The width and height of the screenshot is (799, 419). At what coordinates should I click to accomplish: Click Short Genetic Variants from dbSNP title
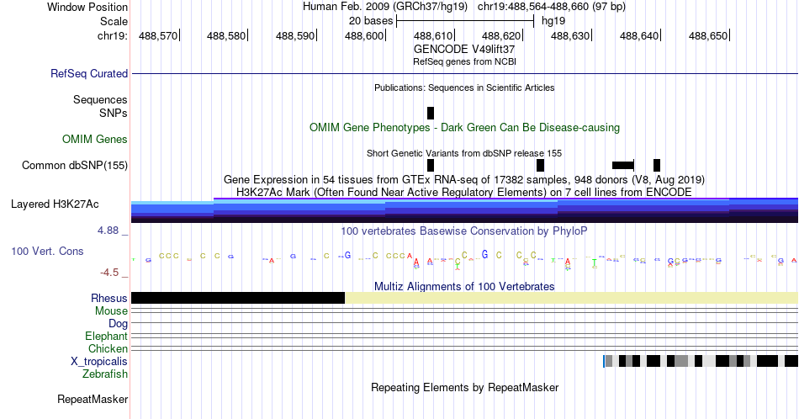point(464,153)
